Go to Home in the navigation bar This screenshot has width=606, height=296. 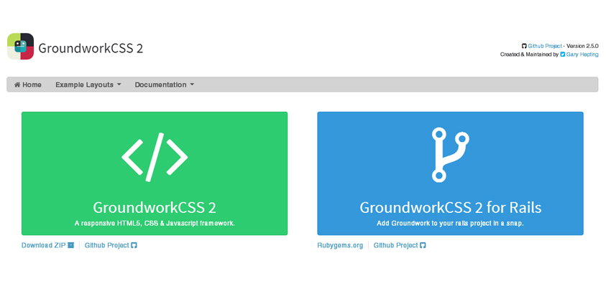point(28,85)
